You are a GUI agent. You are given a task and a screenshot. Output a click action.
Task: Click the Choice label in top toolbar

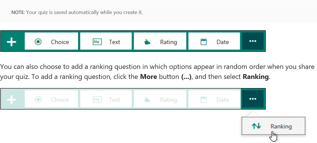click(60, 42)
